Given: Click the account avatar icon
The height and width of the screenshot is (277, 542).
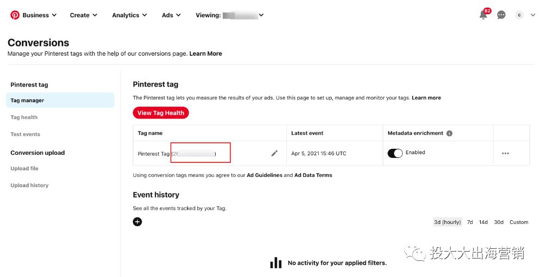Looking at the screenshot, I should [519, 15].
